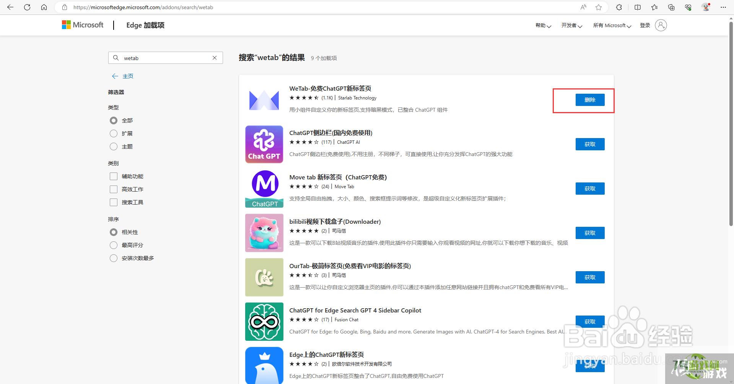Open ChatGPT for Edge Search GPT 4 title
The image size is (734, 384).
pos(355,310)
